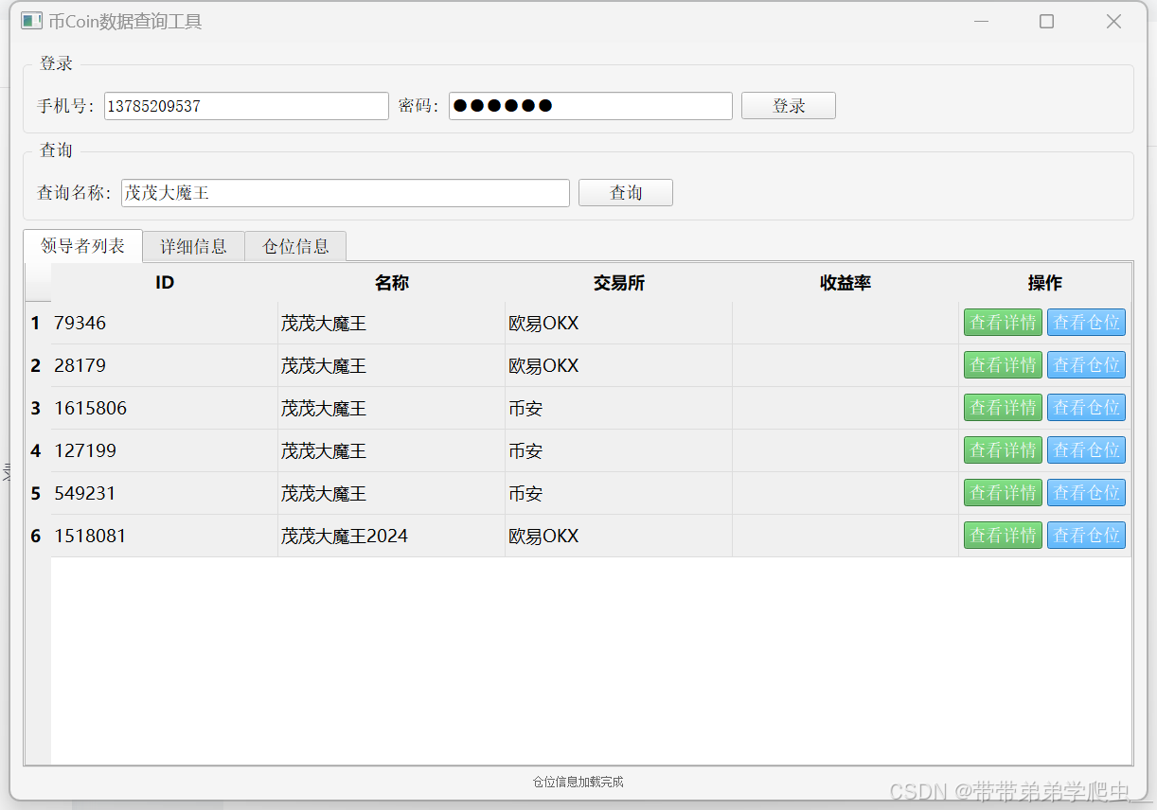Click 币安 cell in row 1615806
This screenshot has width=1157, height=810.
click(619, 409)
